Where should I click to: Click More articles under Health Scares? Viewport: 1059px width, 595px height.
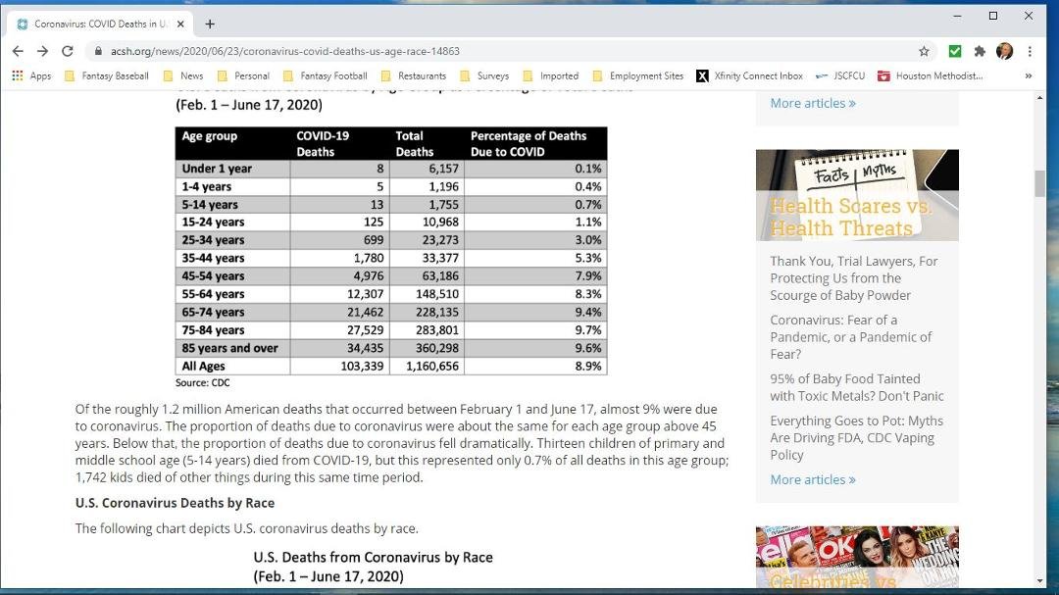pos(813,479)
